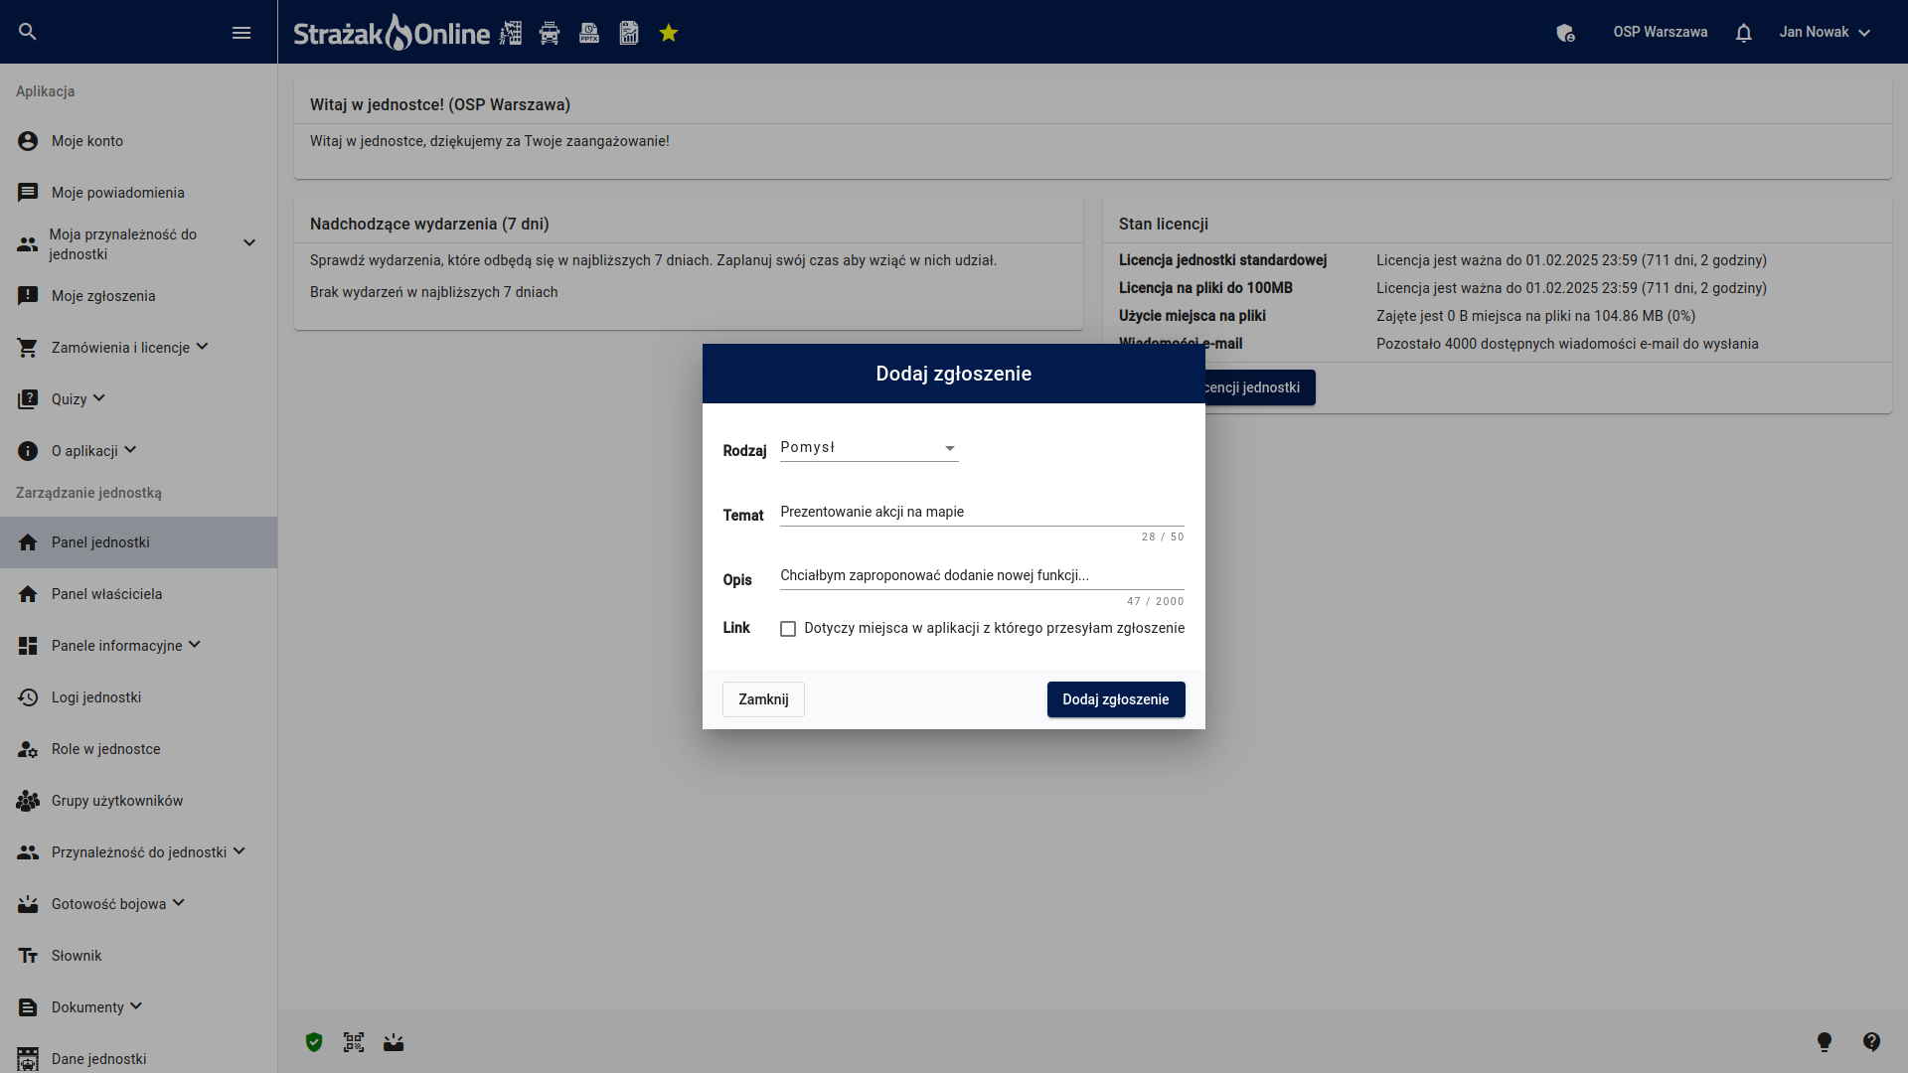Expand the Quizy menu chevron

click(98, 398)
